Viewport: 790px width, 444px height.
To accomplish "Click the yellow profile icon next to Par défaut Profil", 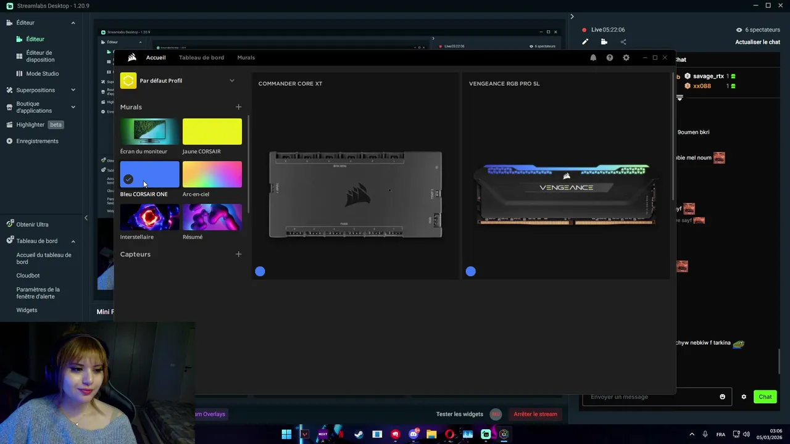I will pyautogui.click(x=128, y=81).
